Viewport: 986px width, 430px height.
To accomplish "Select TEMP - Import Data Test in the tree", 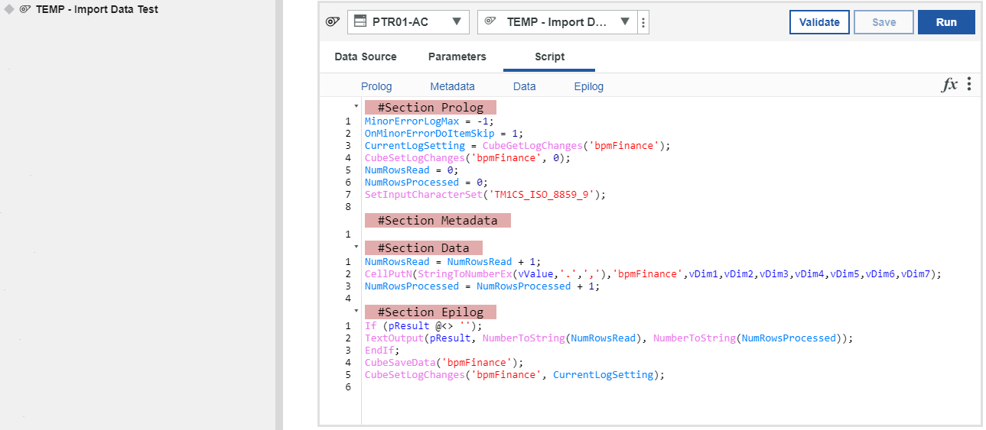I will point(97,10).
